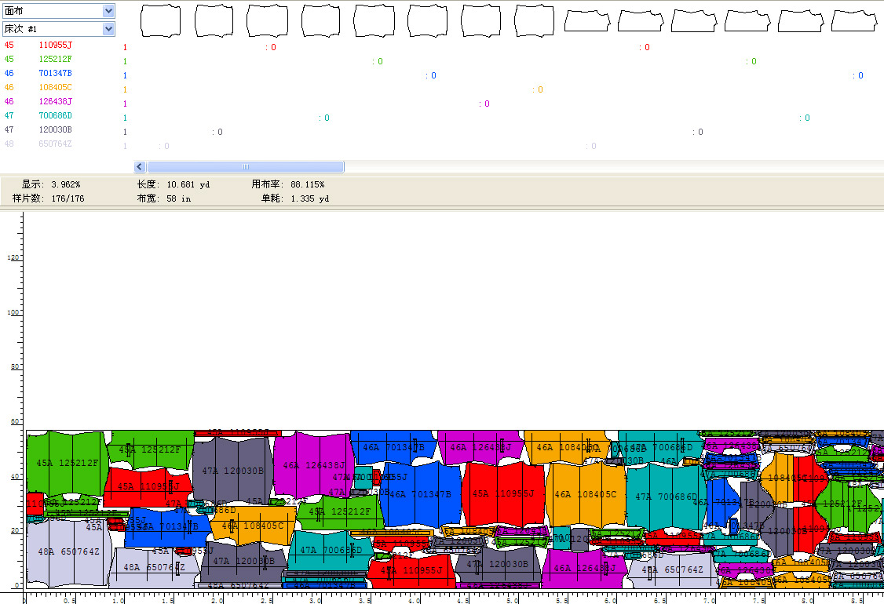Click the horizontal scrollbar thumb under piece list
Screen dimensions: 884x604
pyautogui.click(x=245, y=167)
